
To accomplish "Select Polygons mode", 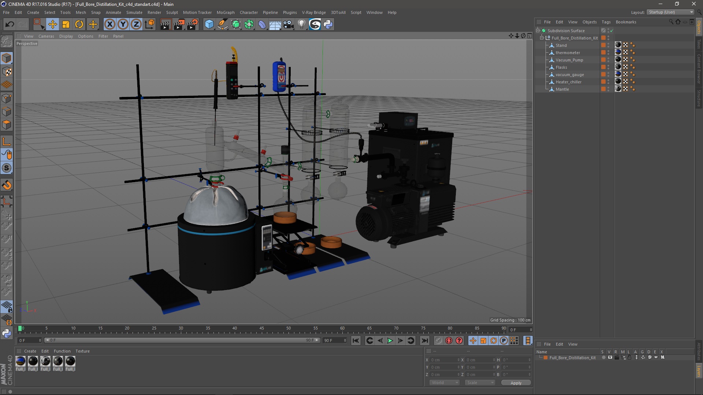I will coord(7,125).
